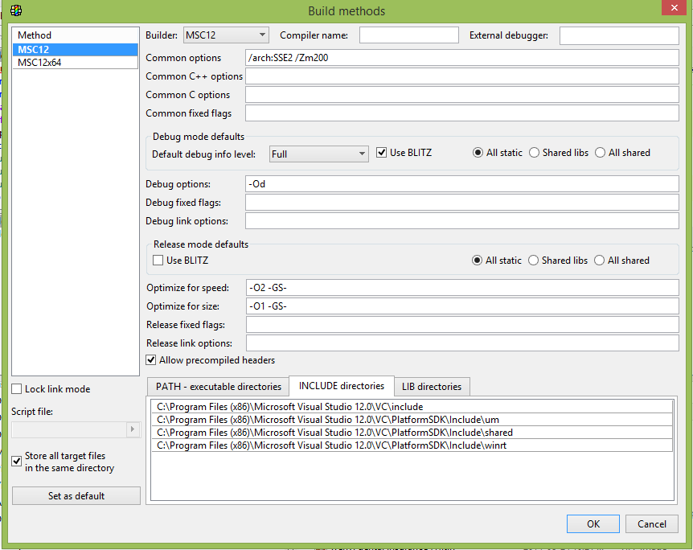Switch to PATH - executable directories tab

point(218,387)
